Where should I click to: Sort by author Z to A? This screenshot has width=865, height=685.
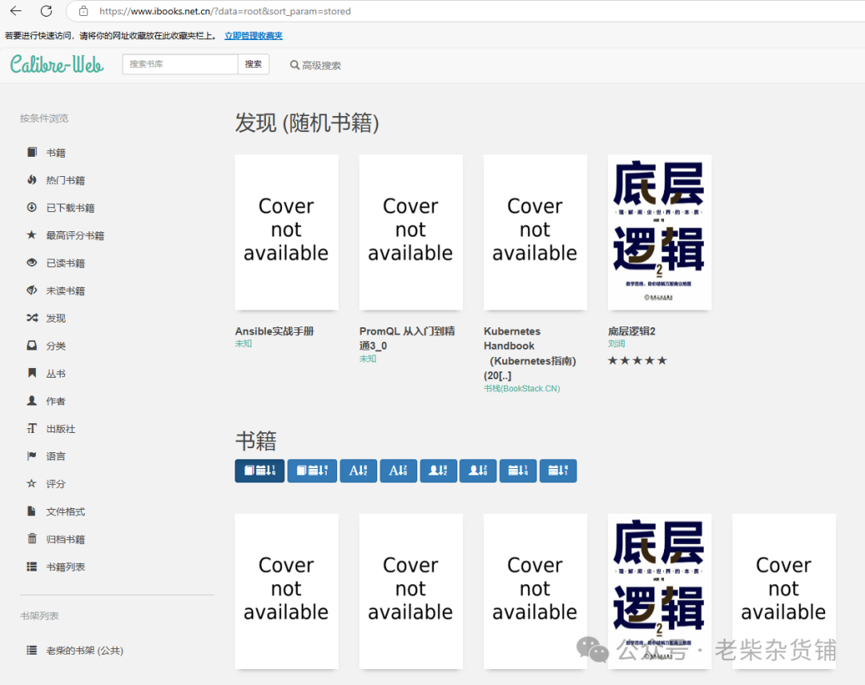[x=478, y=471]
